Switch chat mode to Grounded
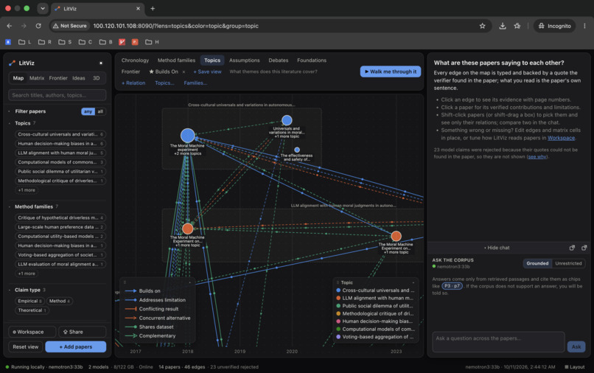Screen dimensions: 594x373 (x=537, y=263)
